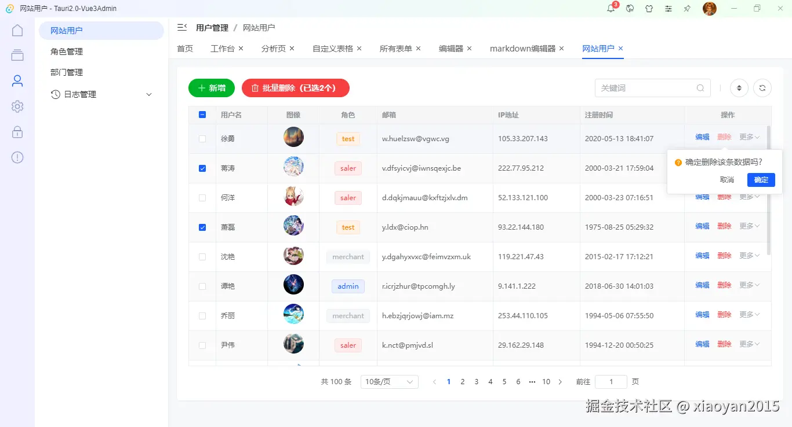Uncheck the 蒋涛 row checkbox
792x427 pixels.
point(202,168)
